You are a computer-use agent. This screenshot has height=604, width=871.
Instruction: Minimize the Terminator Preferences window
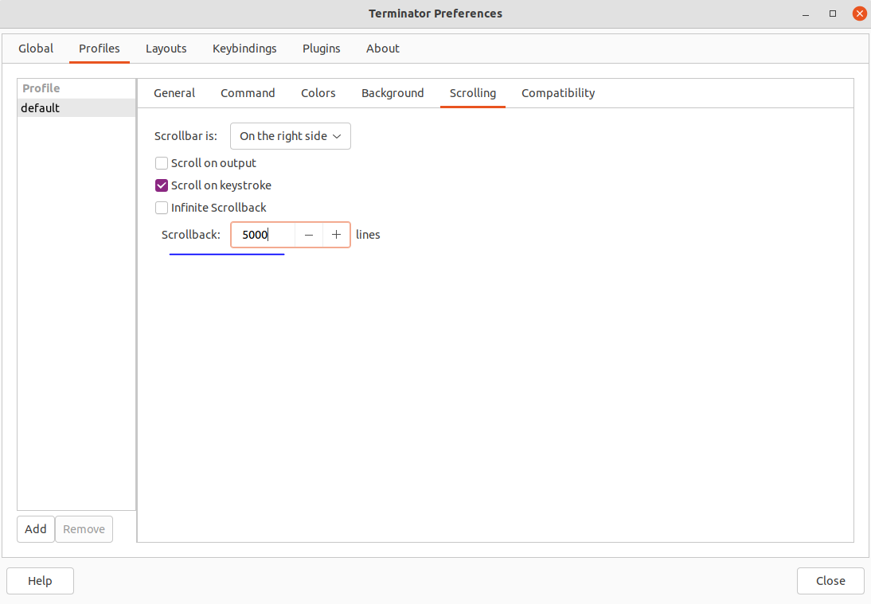(806, 14)
